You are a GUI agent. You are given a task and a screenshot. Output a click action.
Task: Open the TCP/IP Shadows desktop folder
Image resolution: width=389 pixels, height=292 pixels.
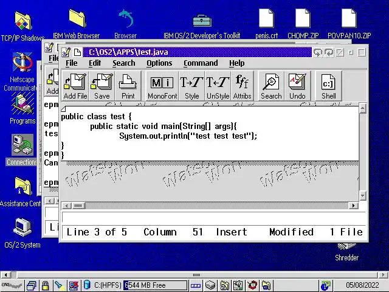point(23,21)
